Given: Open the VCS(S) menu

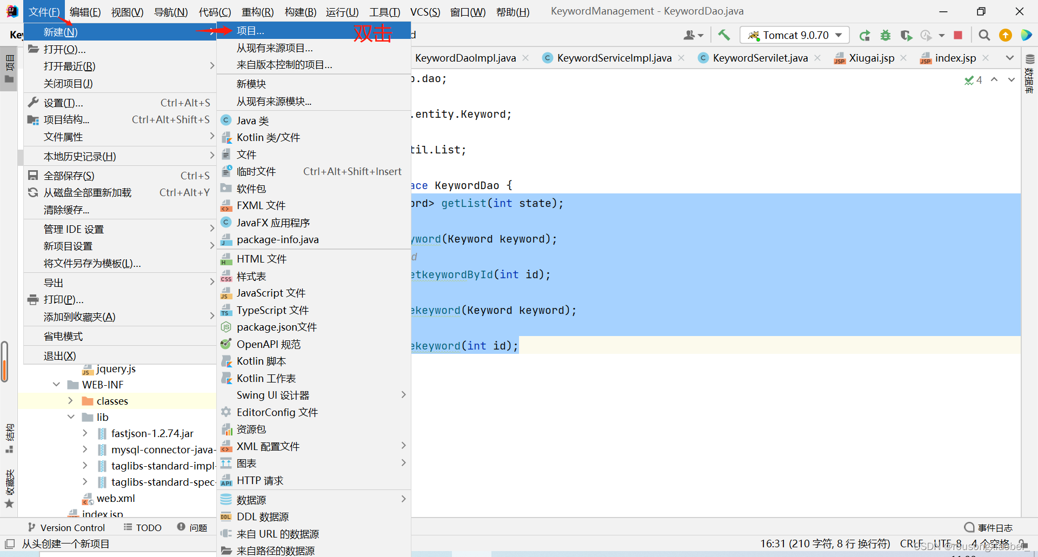Looking at the screenshot, I should [x=425, y=12].
